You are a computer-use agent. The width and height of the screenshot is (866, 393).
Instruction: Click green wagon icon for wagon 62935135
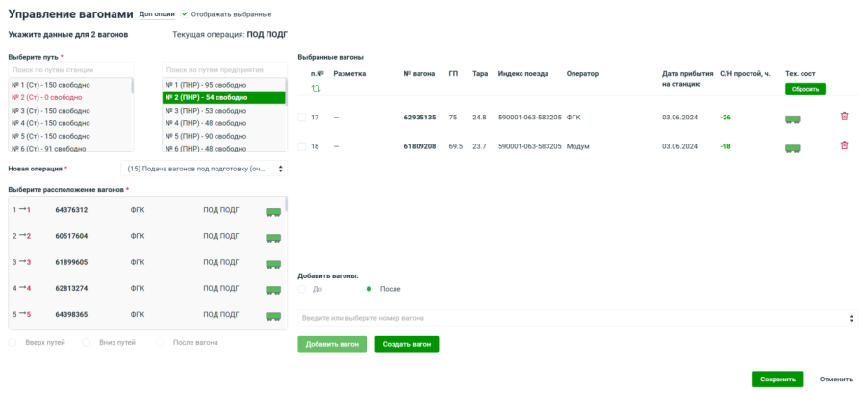point(794,118)
